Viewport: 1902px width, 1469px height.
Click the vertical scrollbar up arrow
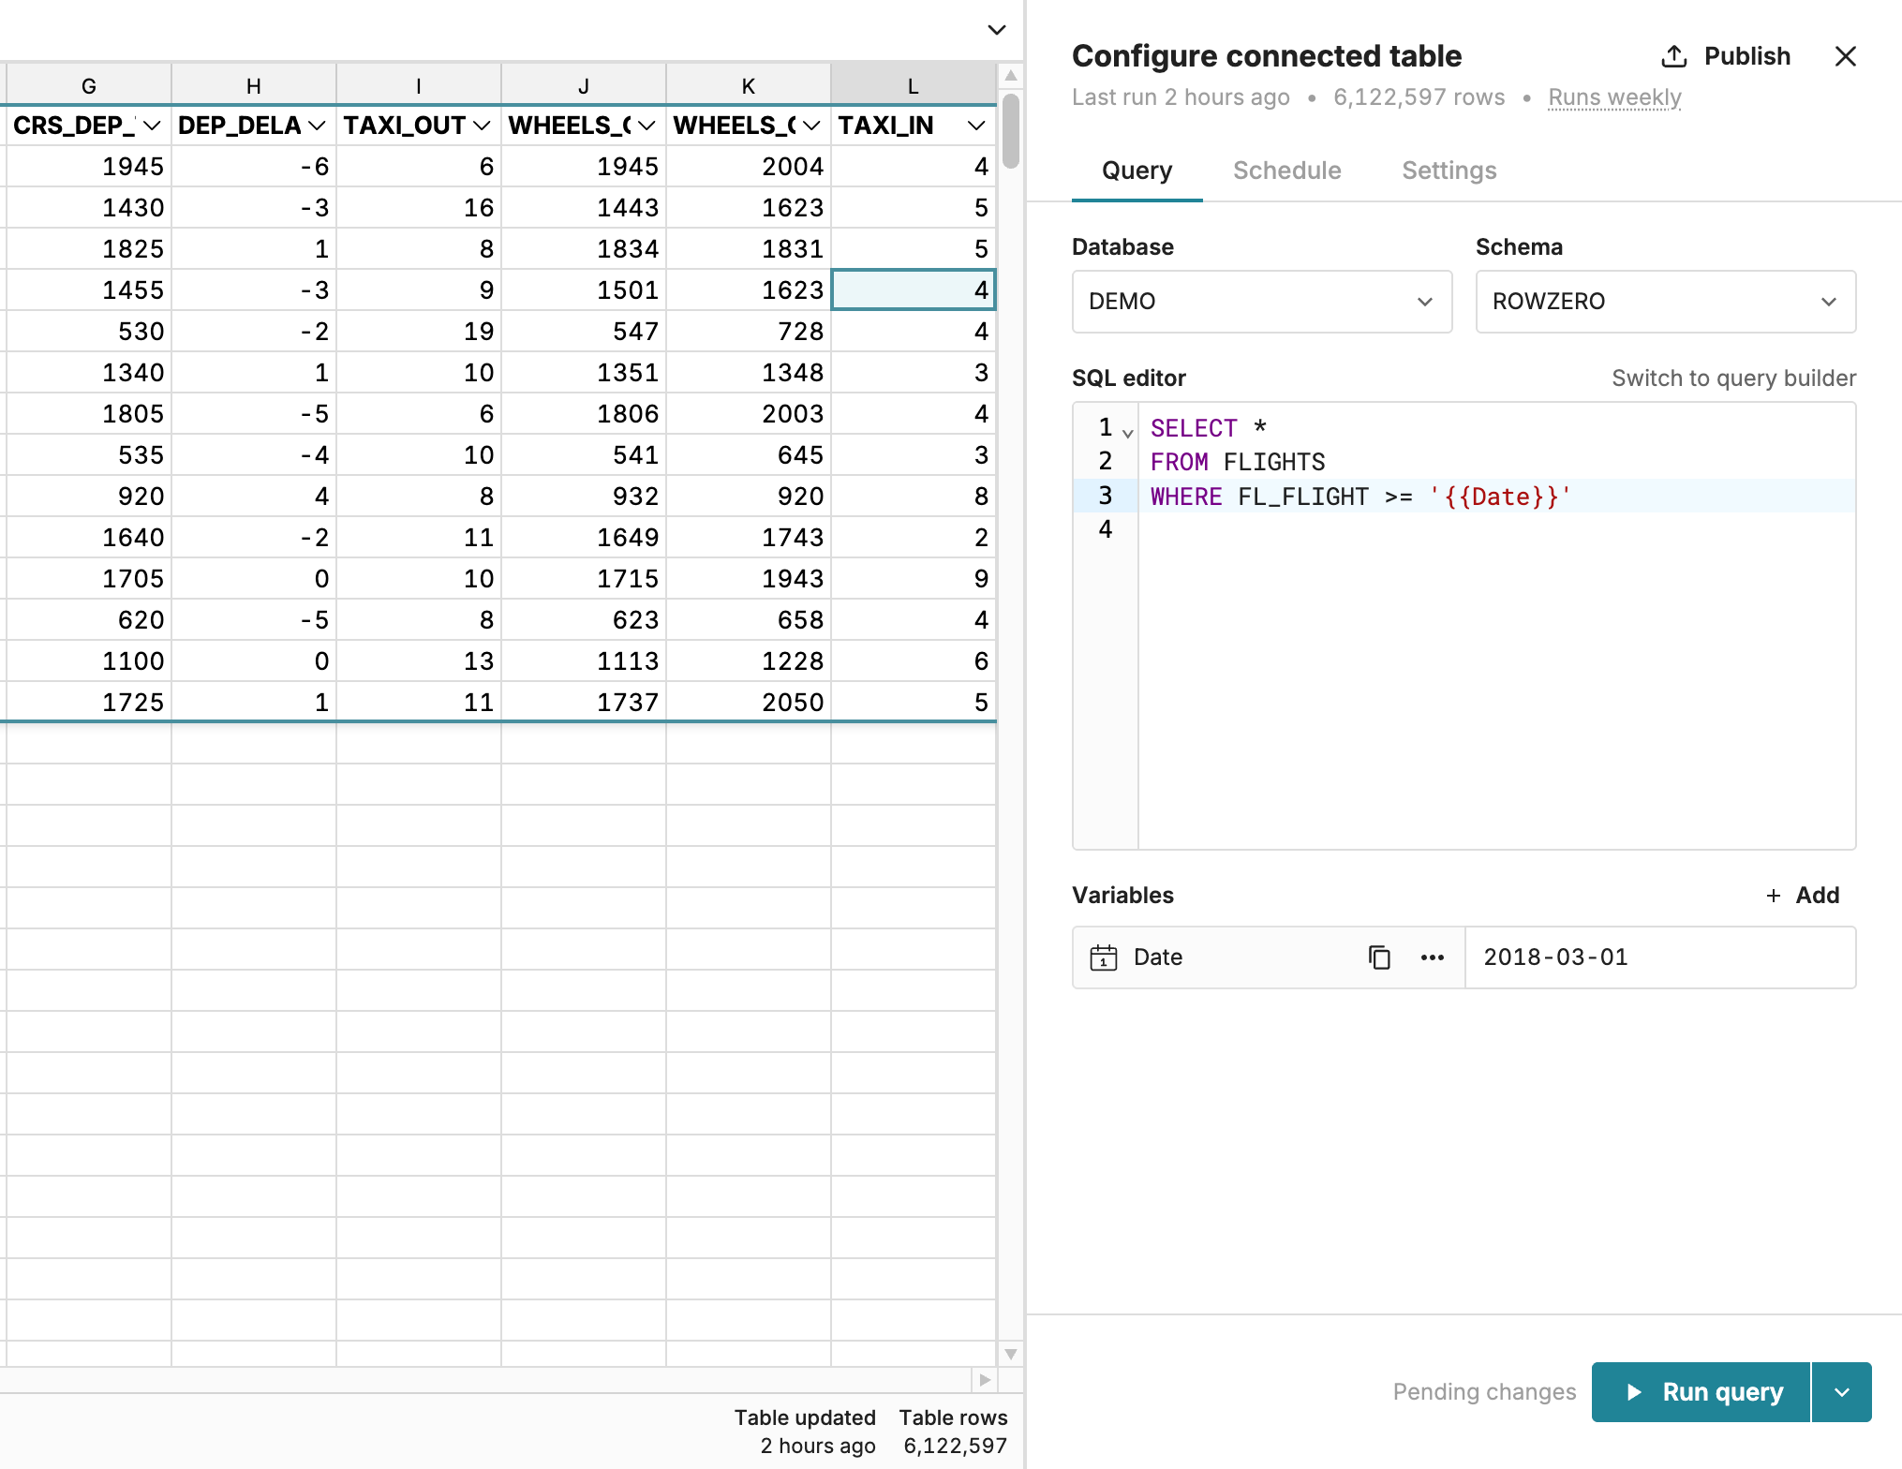point(1010,75)
